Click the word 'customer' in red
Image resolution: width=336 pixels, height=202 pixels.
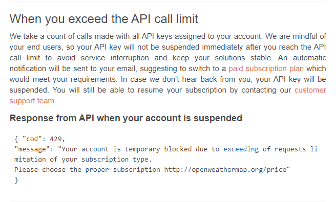click(x=310, y=90)
